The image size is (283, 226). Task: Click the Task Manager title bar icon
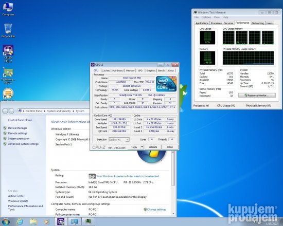196,12
